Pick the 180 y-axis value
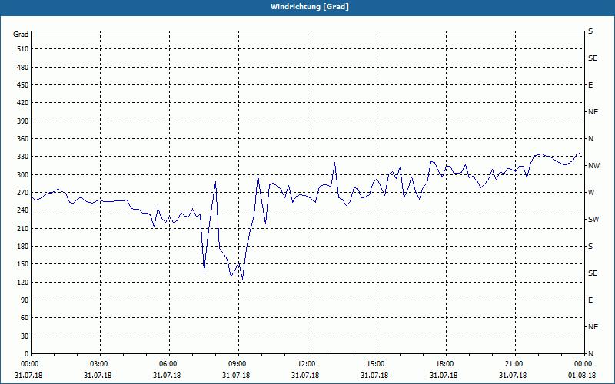 pyautogui.click(x=23, y=247)
